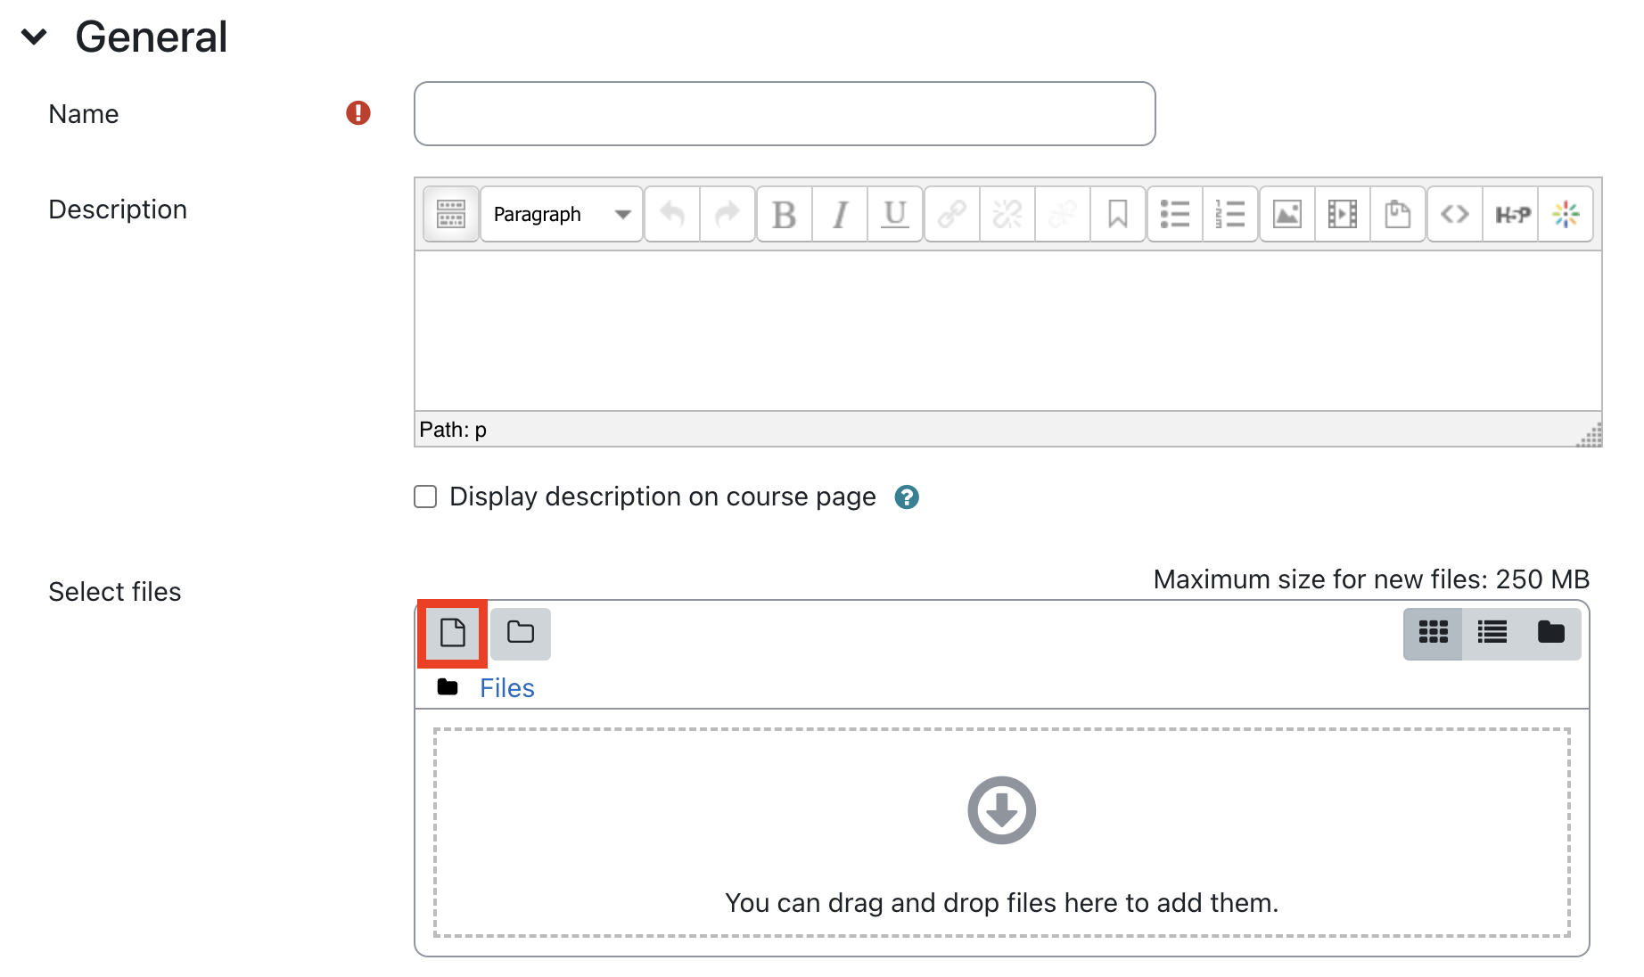
Task: Insert H5P content from toolbar
Action: pos(1512,214)
